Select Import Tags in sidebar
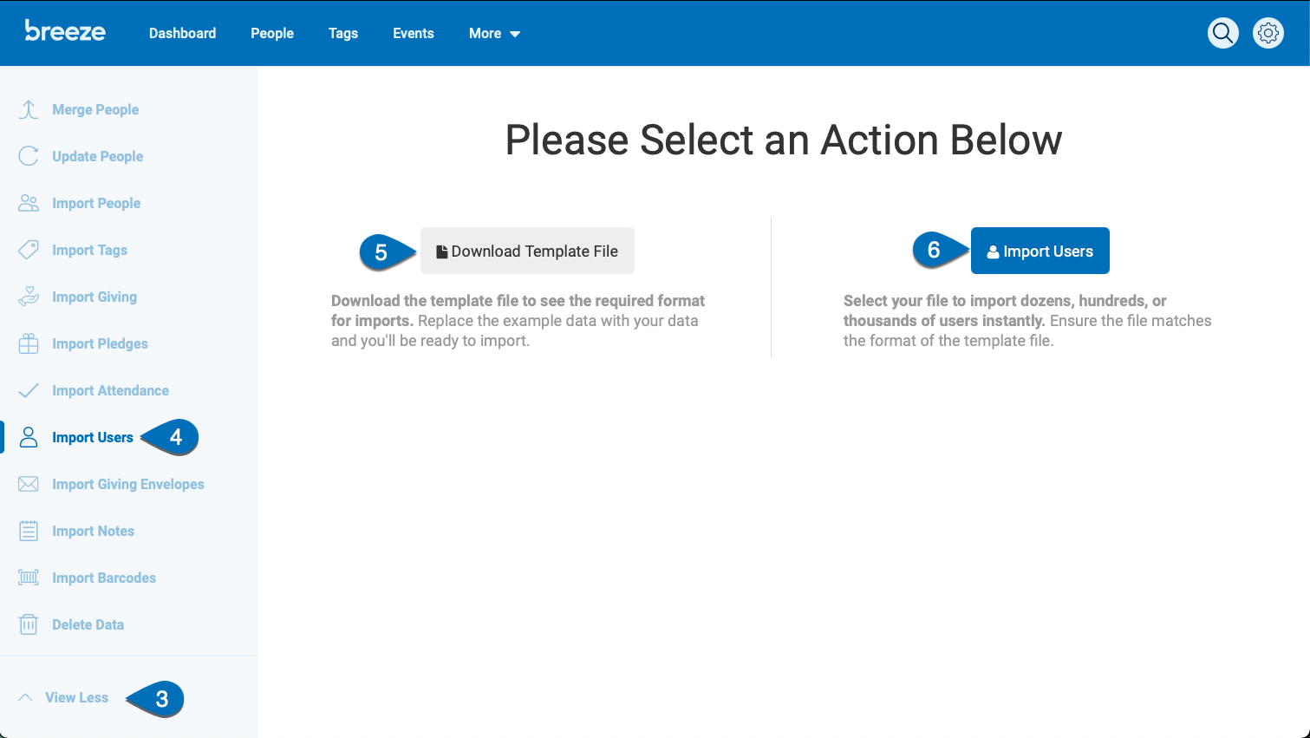Screen dimensions: 1310x738 tap(89, 250)
